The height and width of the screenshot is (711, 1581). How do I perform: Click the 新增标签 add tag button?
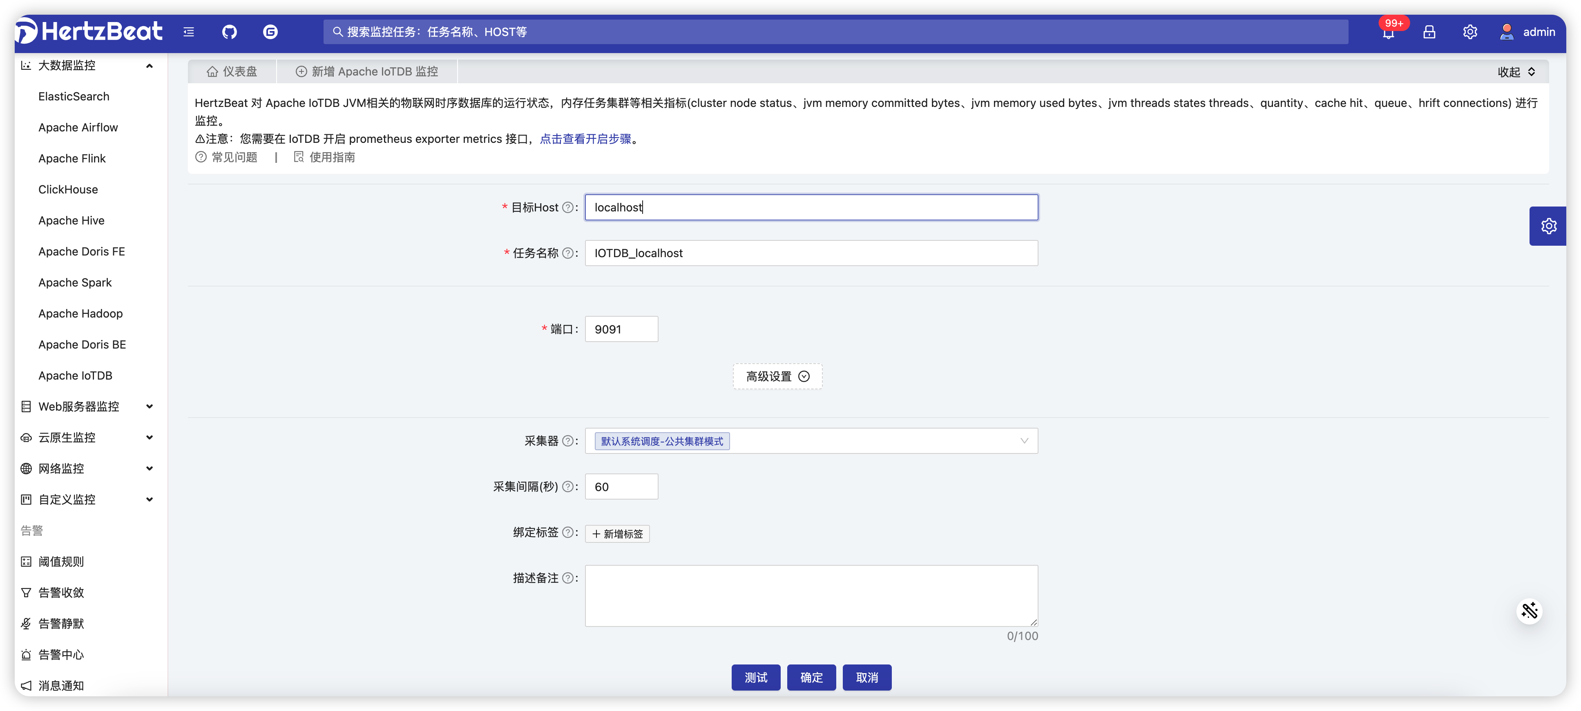(x=617, y=534)
